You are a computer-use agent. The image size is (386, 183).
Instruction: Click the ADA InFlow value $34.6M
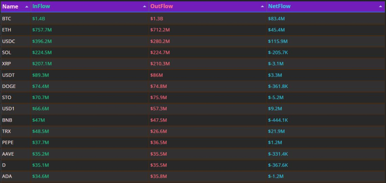point(41,176)
